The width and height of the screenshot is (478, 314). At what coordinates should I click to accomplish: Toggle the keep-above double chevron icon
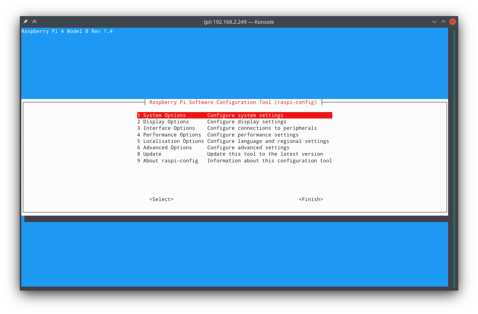tap(34, 22)
